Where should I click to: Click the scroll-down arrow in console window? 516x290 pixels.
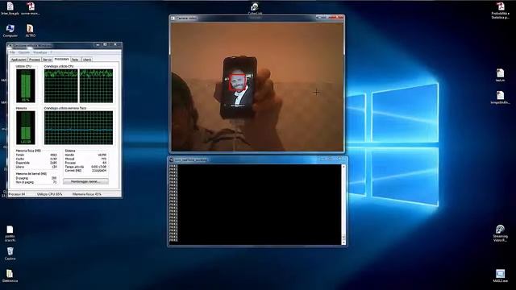[343, 242]
